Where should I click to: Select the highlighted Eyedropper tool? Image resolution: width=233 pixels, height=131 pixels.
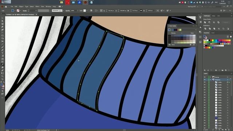(x=3, y=65)
